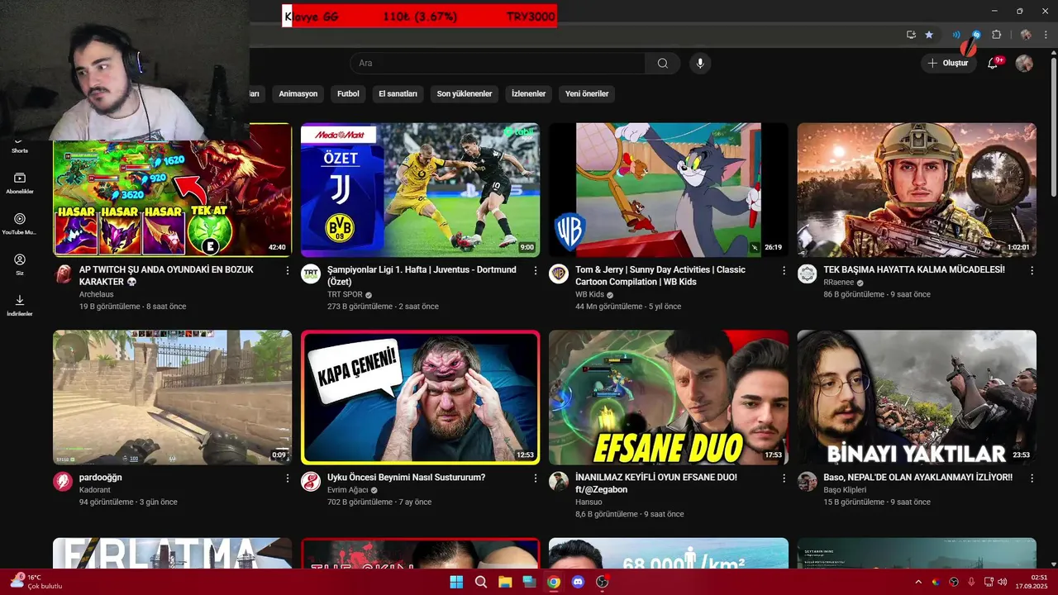Screen dimensions: 1058x595
Task: Open the Tom & Jerry video thumbnail
Action: (x=669, y=190)
